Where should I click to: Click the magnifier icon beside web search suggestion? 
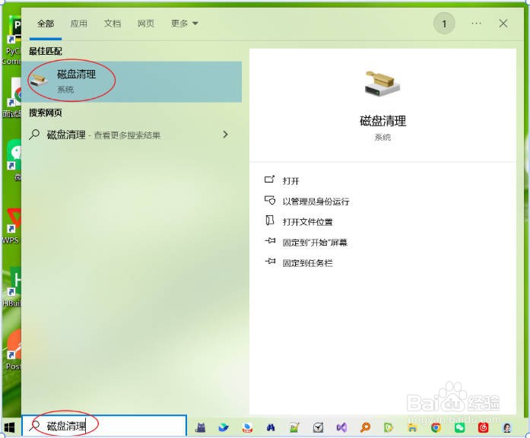(x=34, y=134)
